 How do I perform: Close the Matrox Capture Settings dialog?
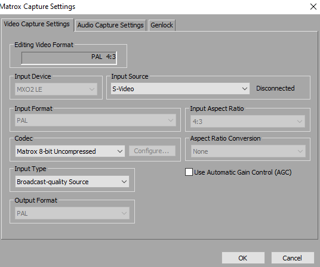click(313, 7)
